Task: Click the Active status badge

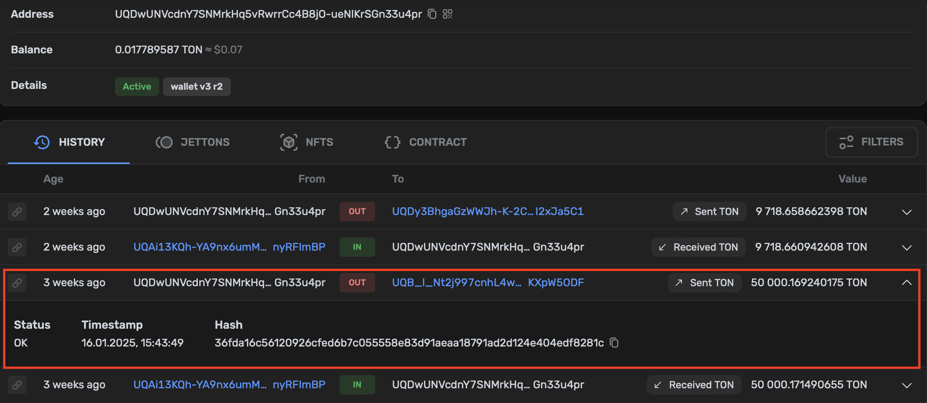Action: click(137, 86)
